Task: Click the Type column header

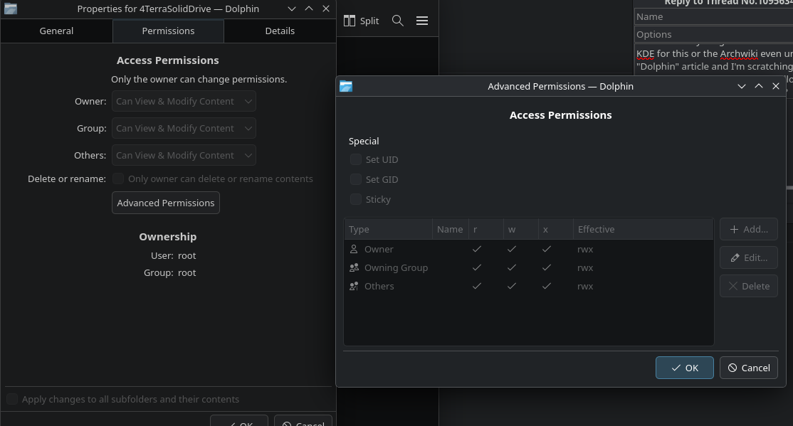Action: [388, 230]
